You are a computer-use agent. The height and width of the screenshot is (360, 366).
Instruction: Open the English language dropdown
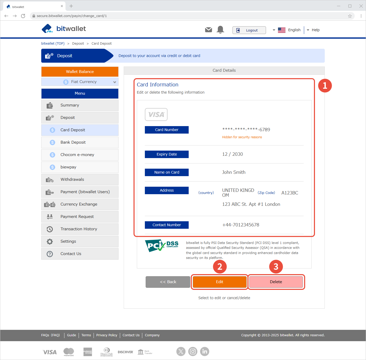pyautogui.click(x=287, y=30)
